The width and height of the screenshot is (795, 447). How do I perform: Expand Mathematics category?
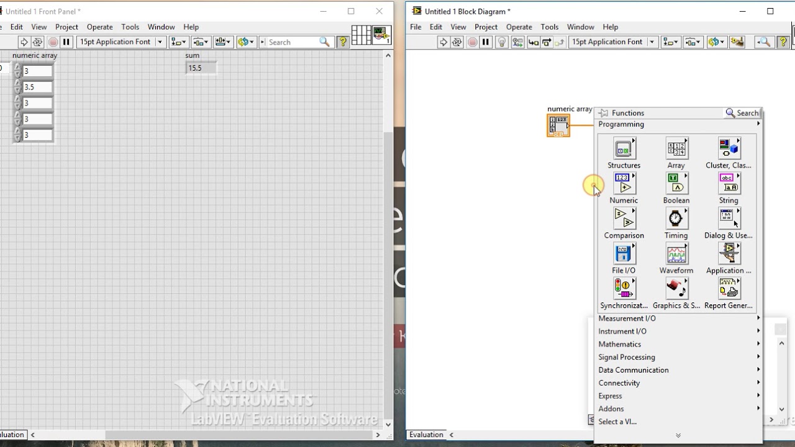coord(678,344)
